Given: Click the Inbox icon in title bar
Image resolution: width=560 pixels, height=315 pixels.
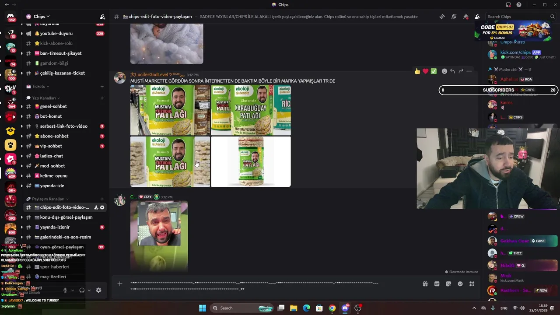Looking at the screenshot, I should click(x=508, y=5).
